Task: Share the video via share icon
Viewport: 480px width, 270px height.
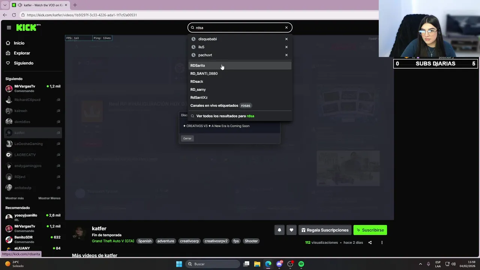Action: (x=370, y=243)
